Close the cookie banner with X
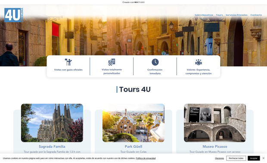This screenshot has width=267, height=163. coord(264,158)
